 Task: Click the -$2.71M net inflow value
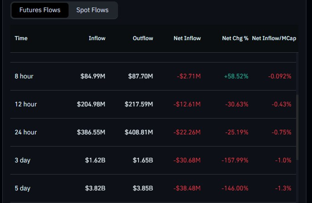point(189,76)
